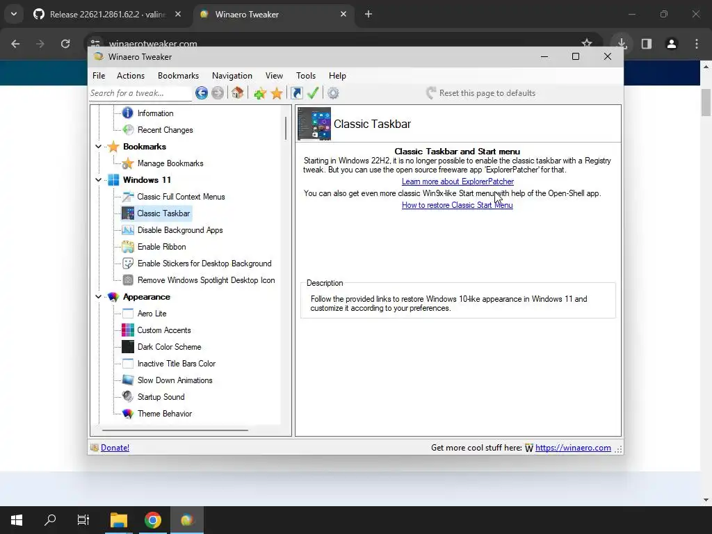
Task: Click the Dark Color Scheme icon
Action: (x=128, y=347)
